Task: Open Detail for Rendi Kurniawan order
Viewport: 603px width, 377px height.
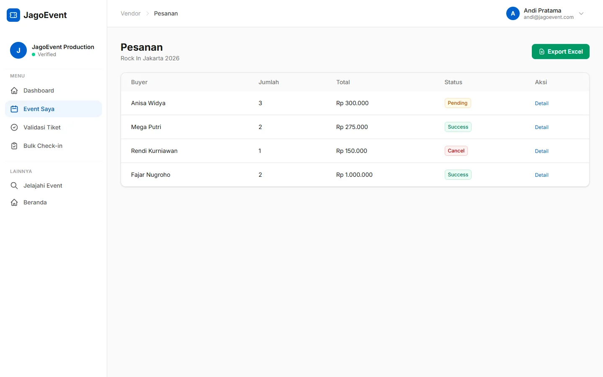Action: pyautogui.click(x=541, y=151)
